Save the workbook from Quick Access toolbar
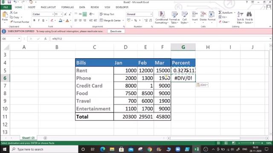 [9, 2]
